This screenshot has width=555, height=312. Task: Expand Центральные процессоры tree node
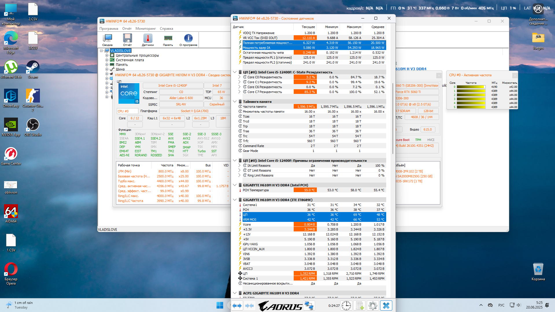point(107,55)
